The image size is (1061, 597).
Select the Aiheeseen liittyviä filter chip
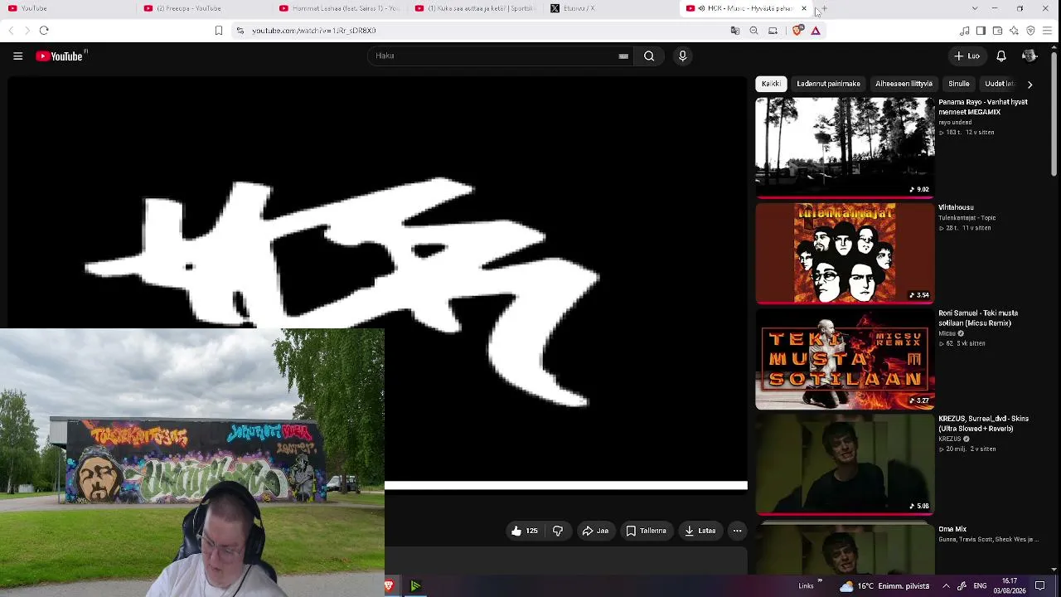904,84
